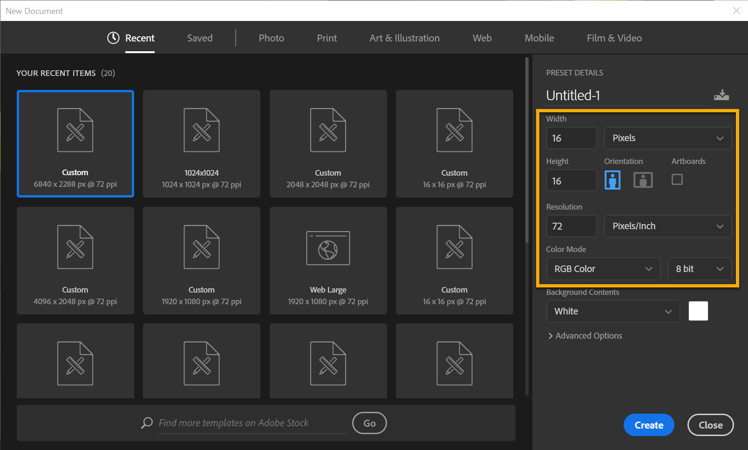This screenshot has height=450, width=748.
Task: Enable the Artboards checkbox
Action: 677,179
